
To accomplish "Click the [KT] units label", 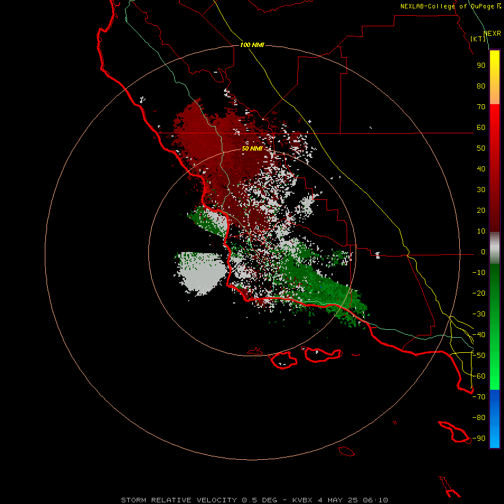I will click(478, 39).
